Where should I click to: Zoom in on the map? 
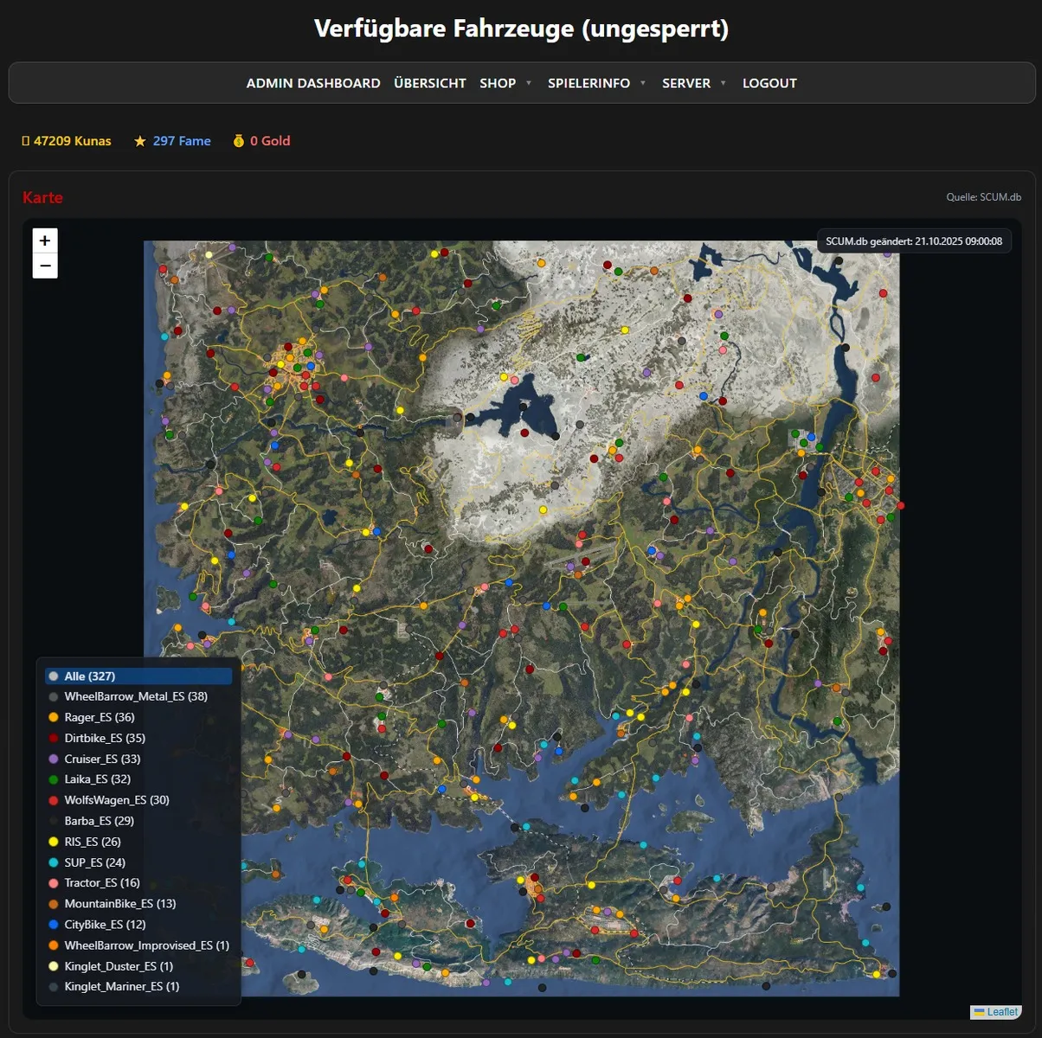[x=45, y=240]
